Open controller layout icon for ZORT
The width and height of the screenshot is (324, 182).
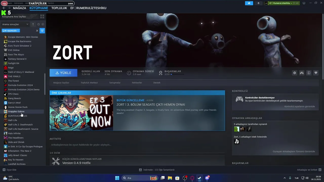[302, 73]
